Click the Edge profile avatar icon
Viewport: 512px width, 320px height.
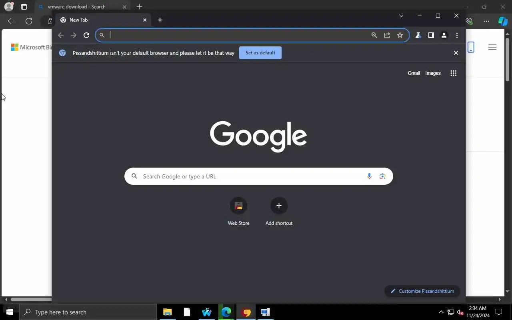[9, 7]
